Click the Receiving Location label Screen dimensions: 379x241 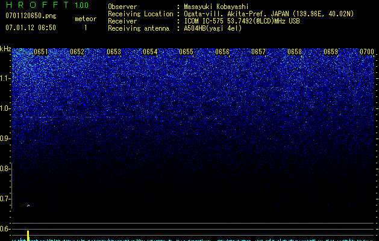140,14
